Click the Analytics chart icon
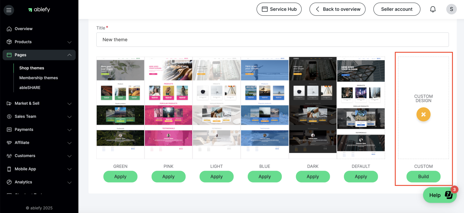This screenshot has width=464, height=213. click(x=9, y=182)
